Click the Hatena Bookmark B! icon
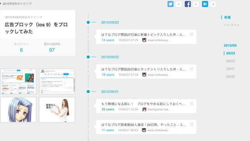250x141 pixels. (x=205, y=4)
